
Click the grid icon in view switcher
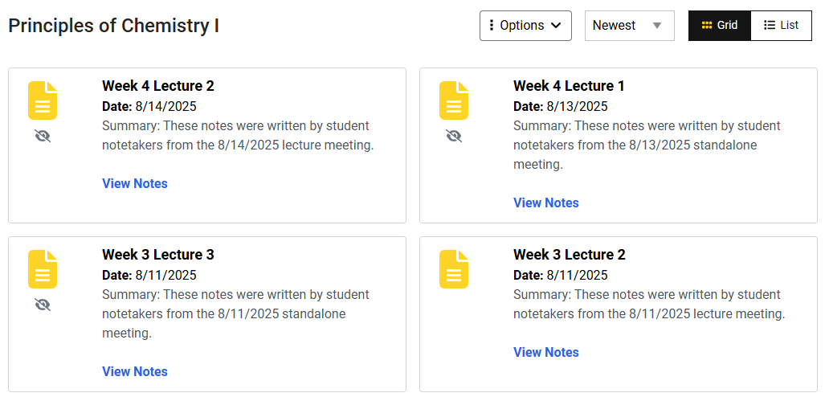pyautogui.click(x=707, y=26)
